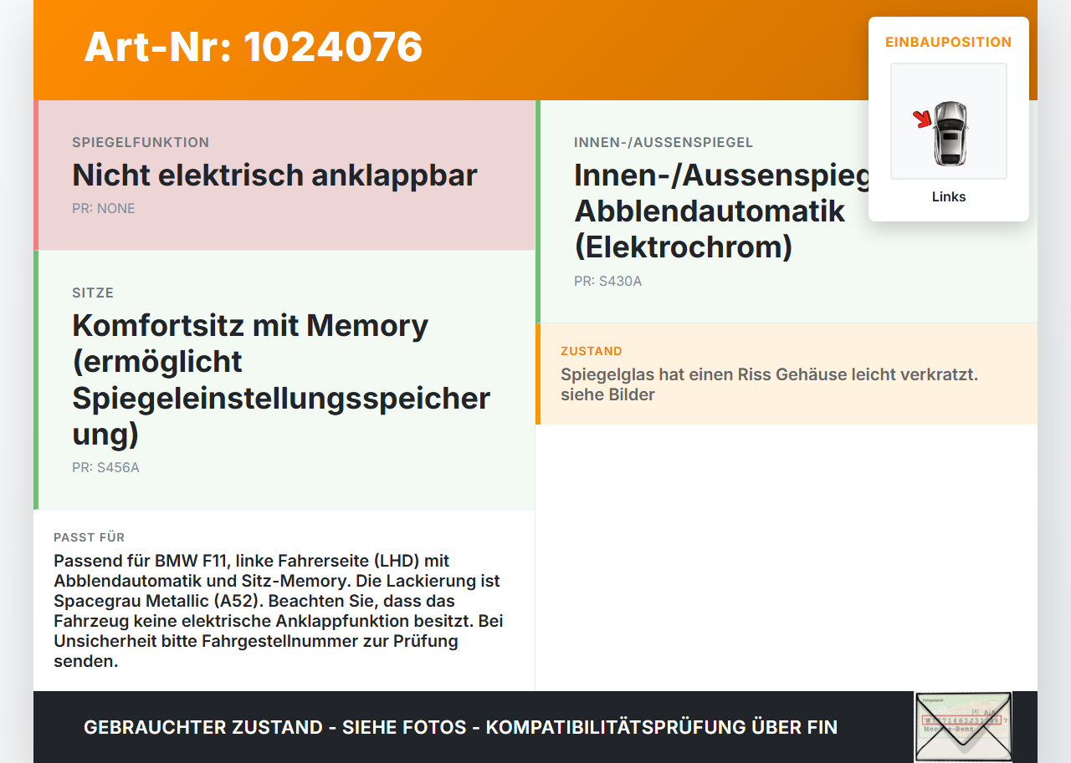Screen dimensions: 1071x763
Task: Select the Nicht elektrisch anklappbar title
Action: 274,175
